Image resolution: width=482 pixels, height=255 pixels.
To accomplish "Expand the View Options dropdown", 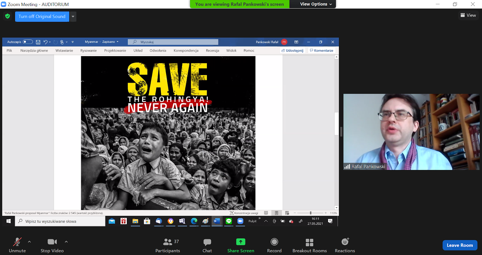I will [x=316, y=4].
